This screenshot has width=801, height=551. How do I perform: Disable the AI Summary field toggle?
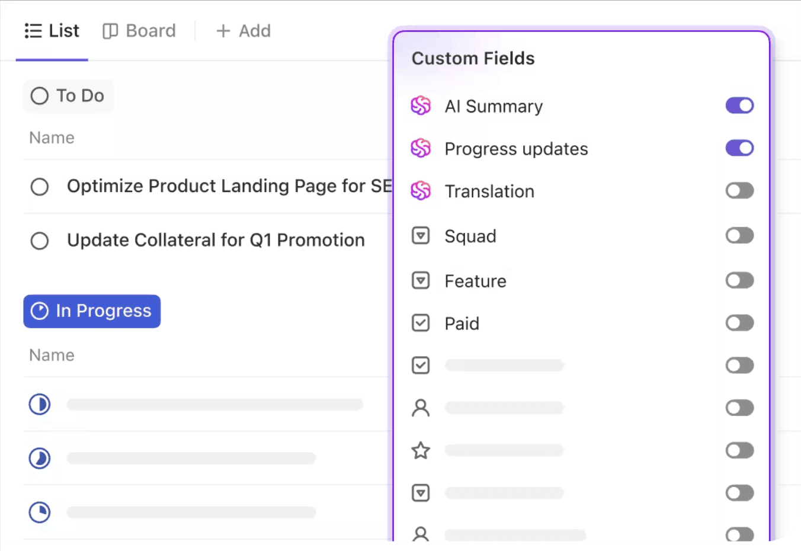pyautogui.click(x=739, y=105)
